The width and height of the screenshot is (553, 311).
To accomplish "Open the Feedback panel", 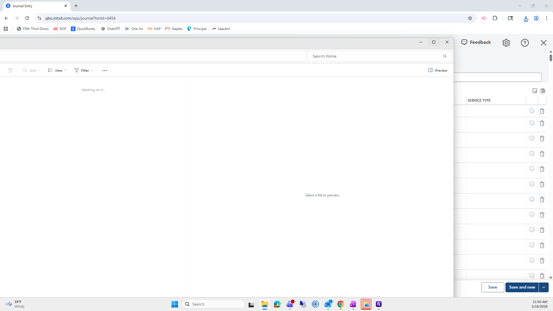I will coord(476,42).
